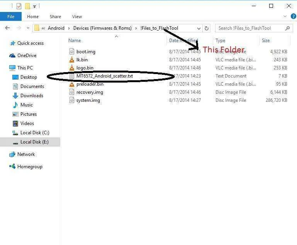The image size is (297, 245).
Task: Go back with the Back arrow
Action: coord(7,28)
